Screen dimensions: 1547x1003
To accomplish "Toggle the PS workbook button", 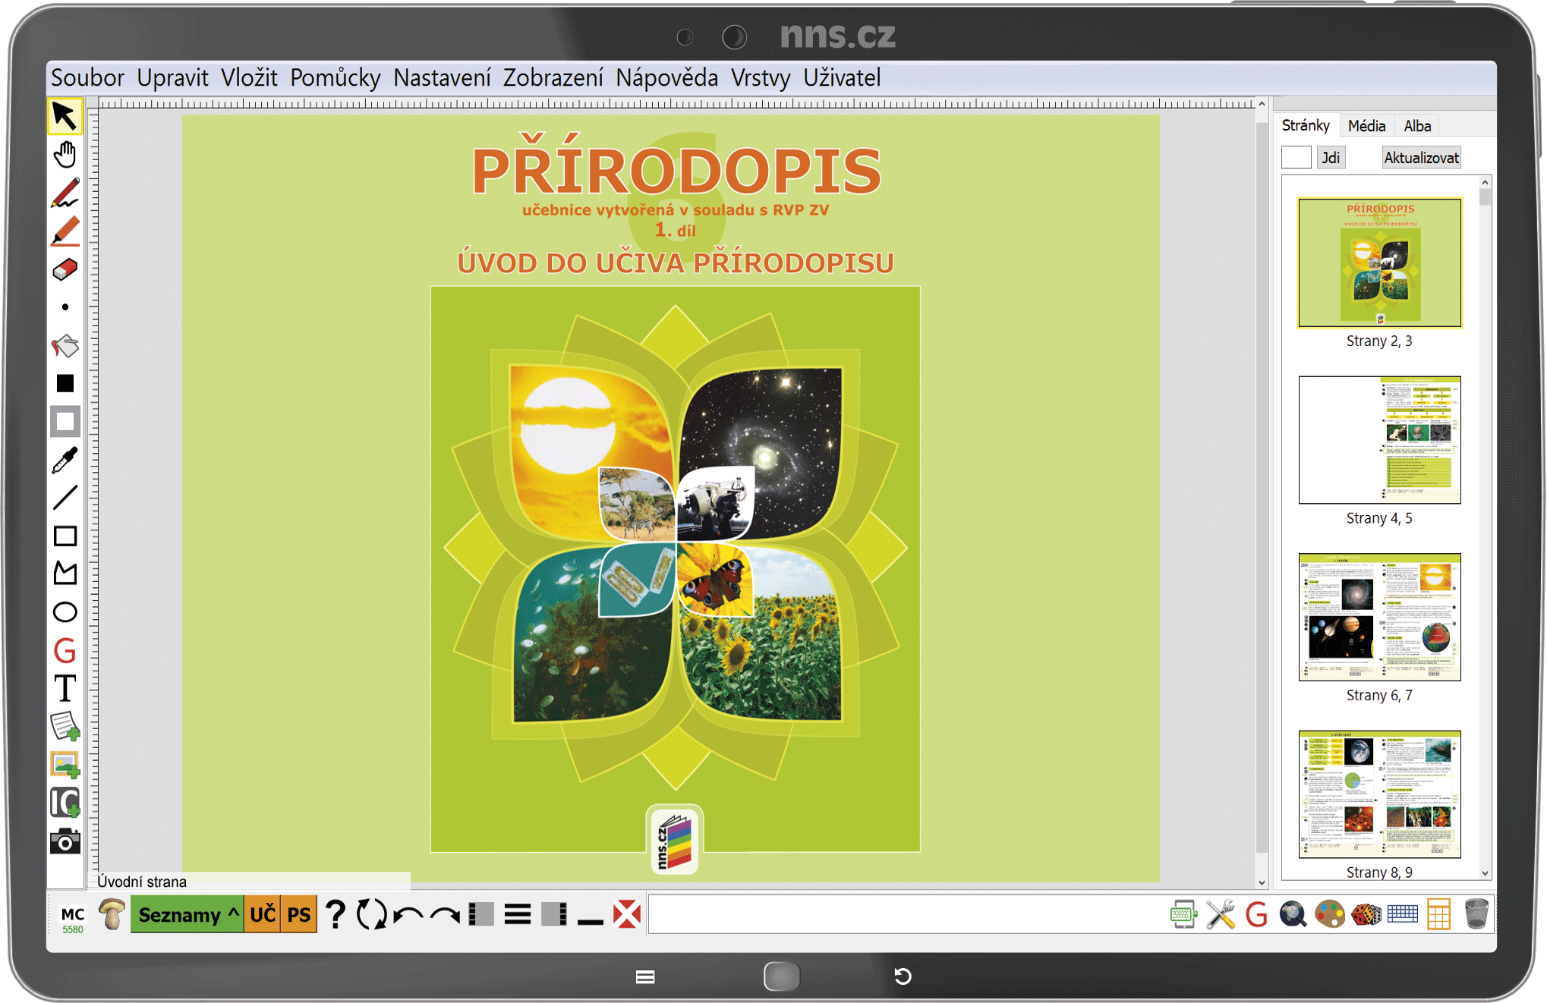I will (298, 915).
